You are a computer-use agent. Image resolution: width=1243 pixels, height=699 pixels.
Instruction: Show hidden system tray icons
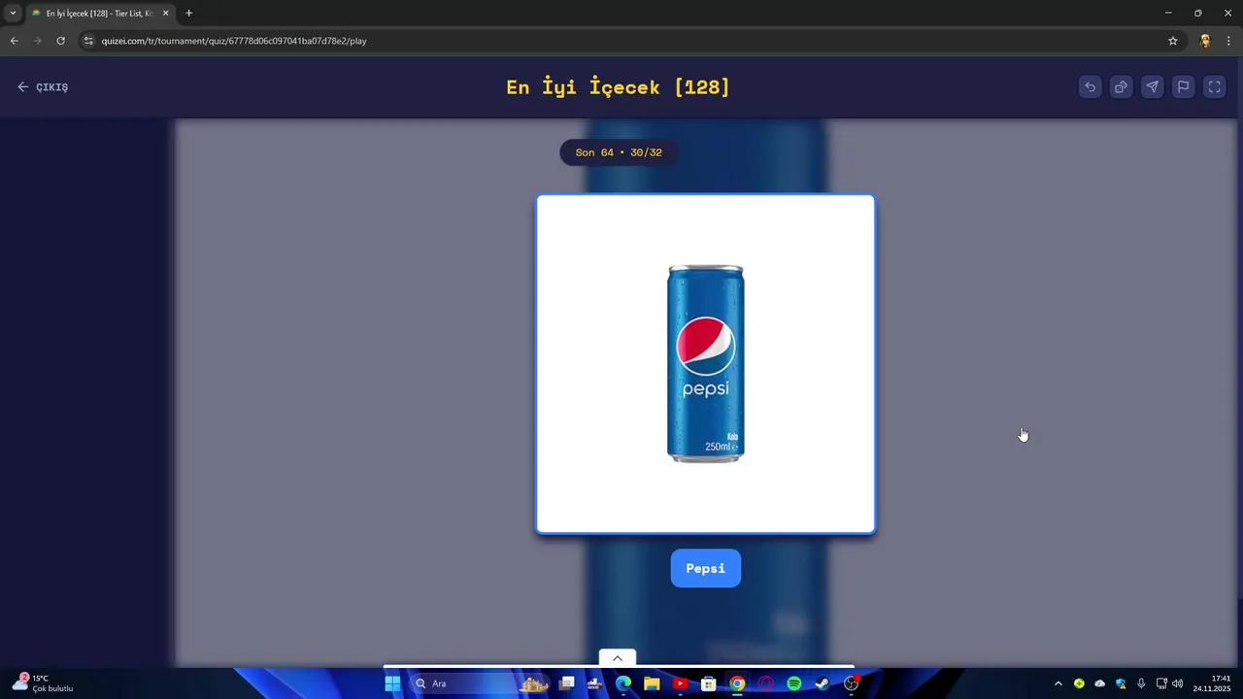click(x=1058, y=683)
